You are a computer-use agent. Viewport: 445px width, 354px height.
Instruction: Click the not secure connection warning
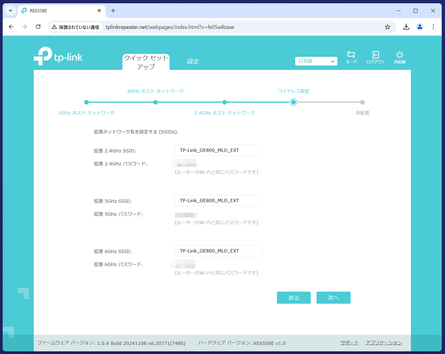pos(75,27)
